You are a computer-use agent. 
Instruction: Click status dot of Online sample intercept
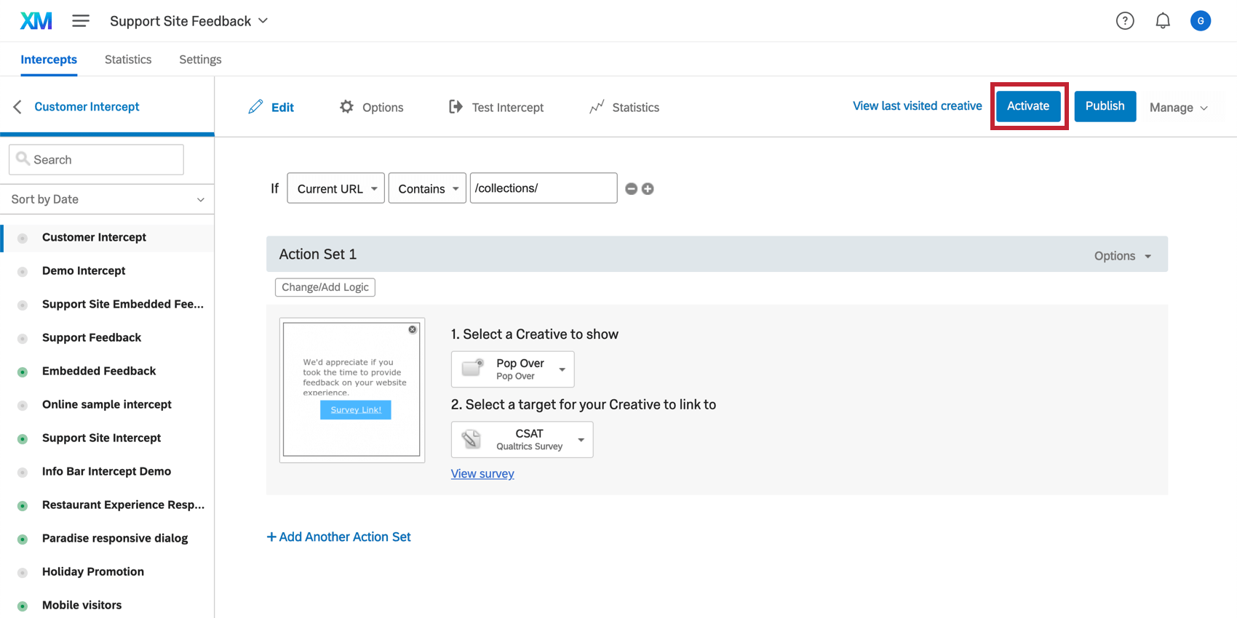point(23,406)
